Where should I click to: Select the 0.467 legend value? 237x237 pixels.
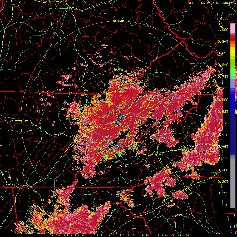223,147
